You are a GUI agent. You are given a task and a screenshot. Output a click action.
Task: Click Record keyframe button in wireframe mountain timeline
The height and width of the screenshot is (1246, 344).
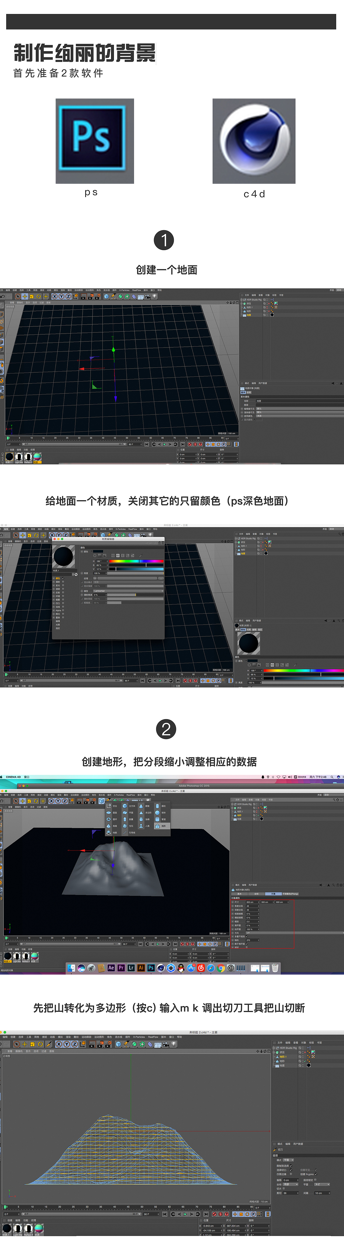click(214, 1214)
